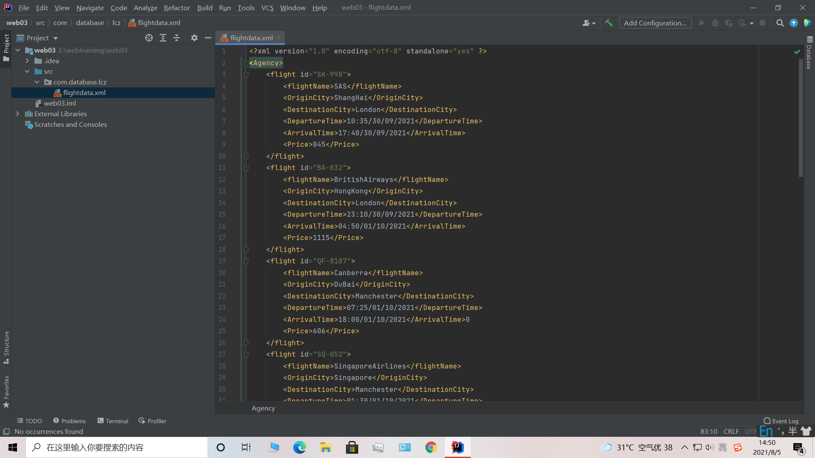Open the profiler run dropdown arrow
The image size is (815, 458).
[x=752, y=23]
